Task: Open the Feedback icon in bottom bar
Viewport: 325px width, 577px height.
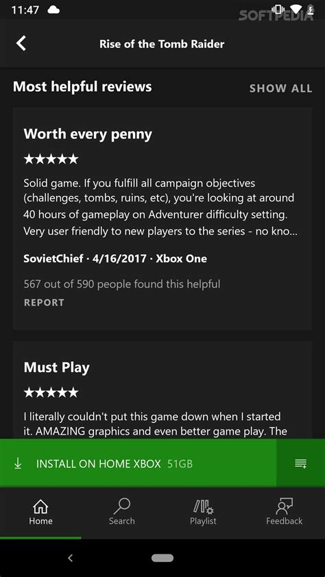Action: 284,506
